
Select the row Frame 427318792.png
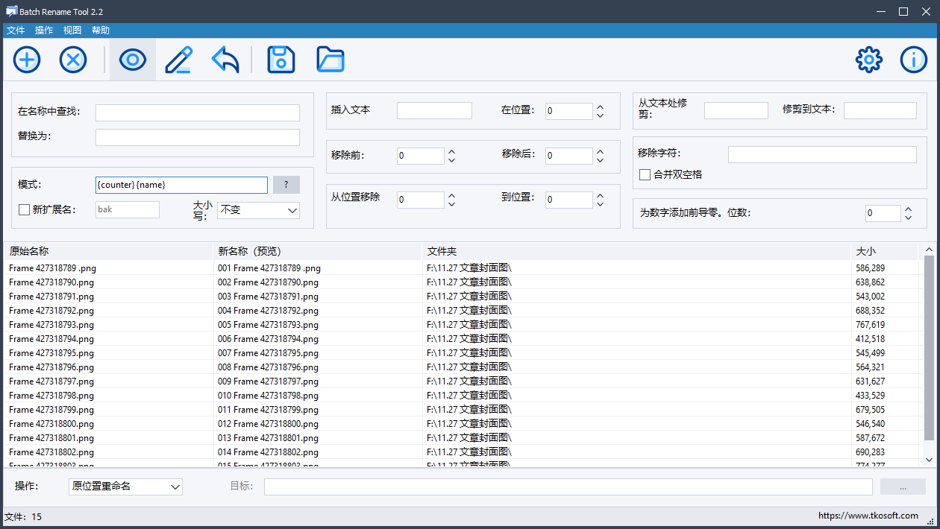coord(461,310)
